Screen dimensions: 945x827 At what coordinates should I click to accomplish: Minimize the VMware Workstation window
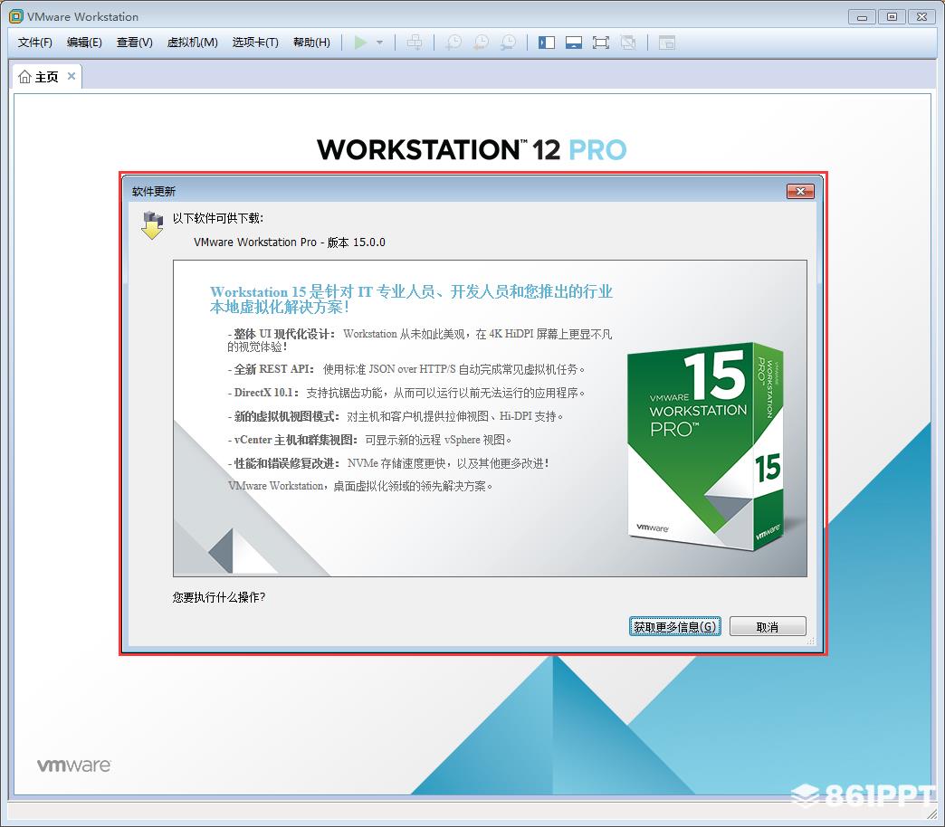tap(862, 17)
